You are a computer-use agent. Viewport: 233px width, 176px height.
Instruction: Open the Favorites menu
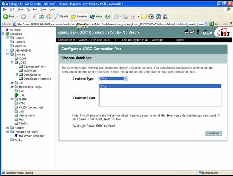[32, 9]
